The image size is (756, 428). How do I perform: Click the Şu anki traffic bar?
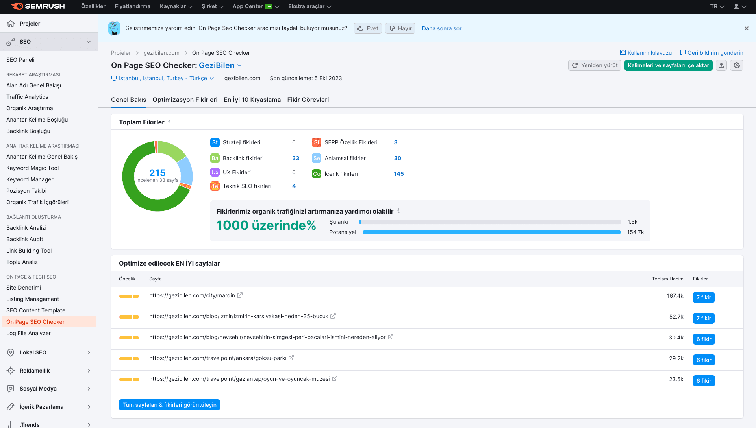point(490,222)
